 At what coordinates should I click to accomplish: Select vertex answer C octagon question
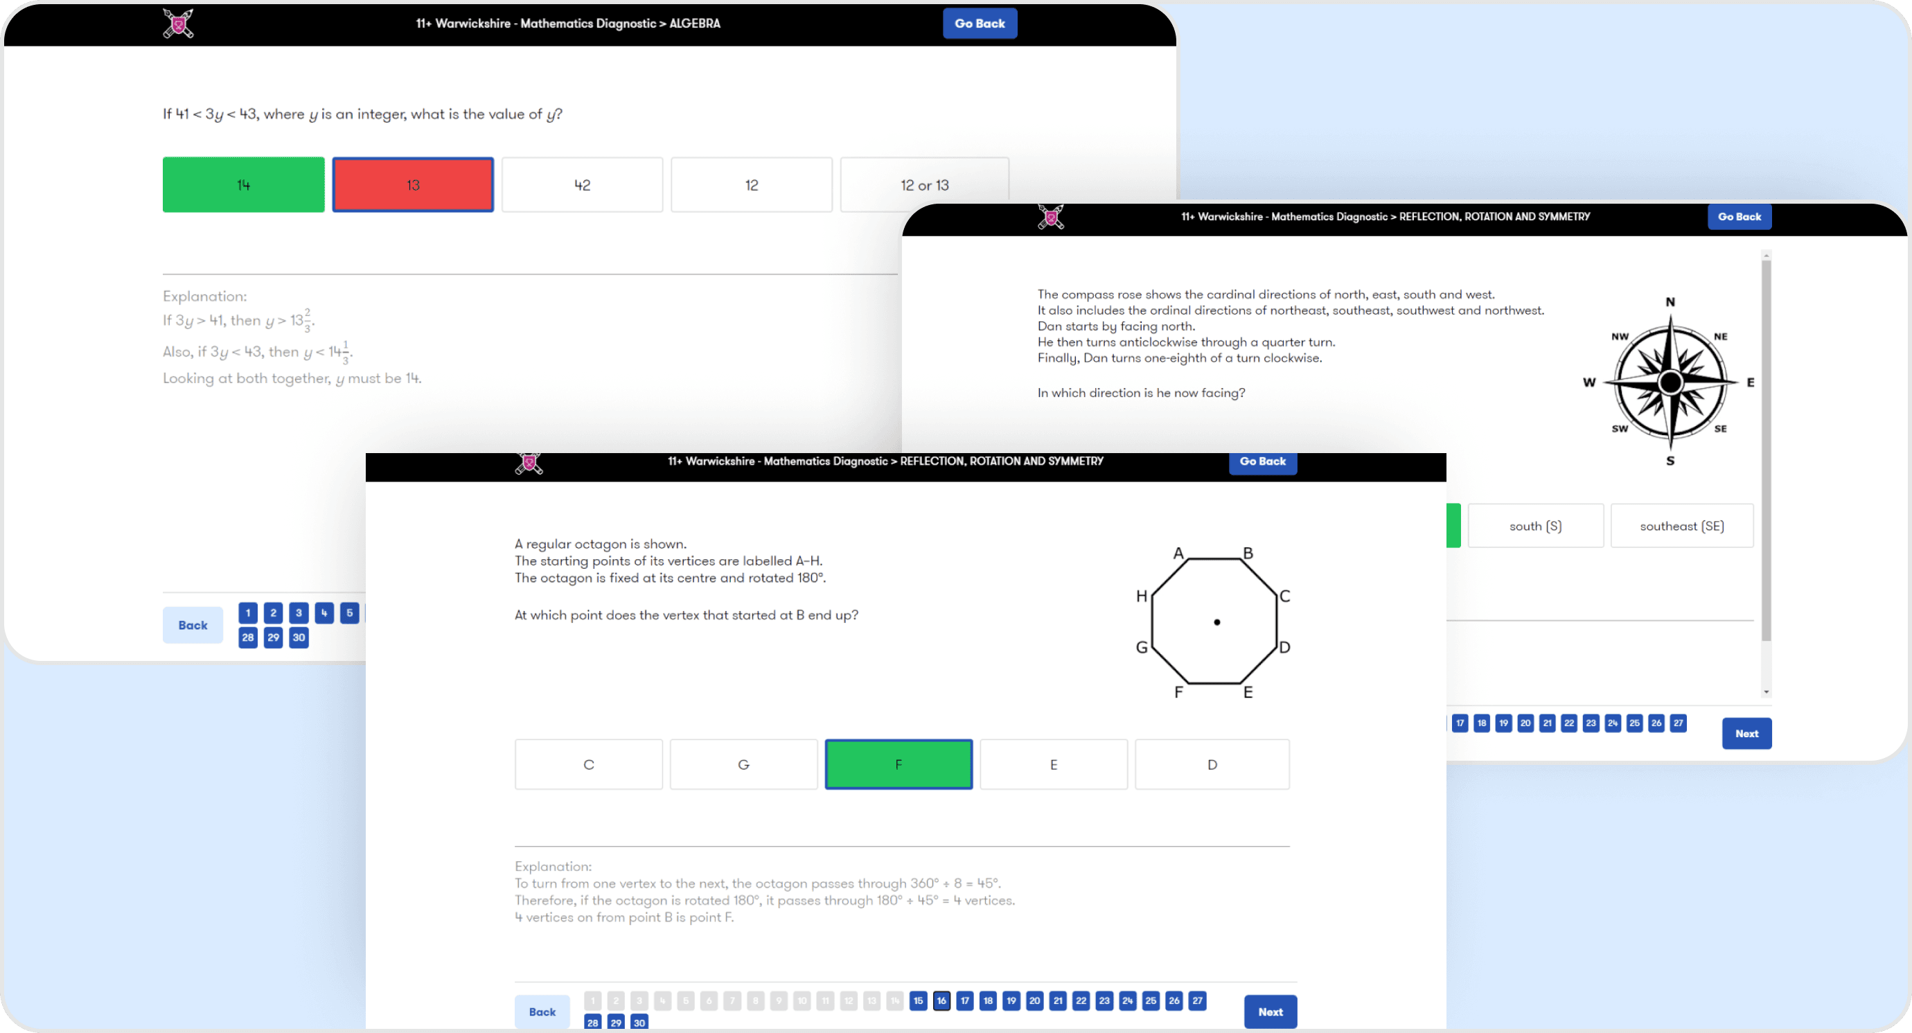pos(589,763)
